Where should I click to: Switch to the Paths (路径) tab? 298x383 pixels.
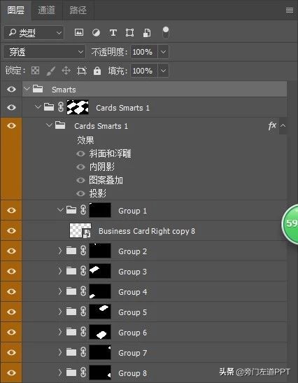pyautogui.click(x=78, y=11)
